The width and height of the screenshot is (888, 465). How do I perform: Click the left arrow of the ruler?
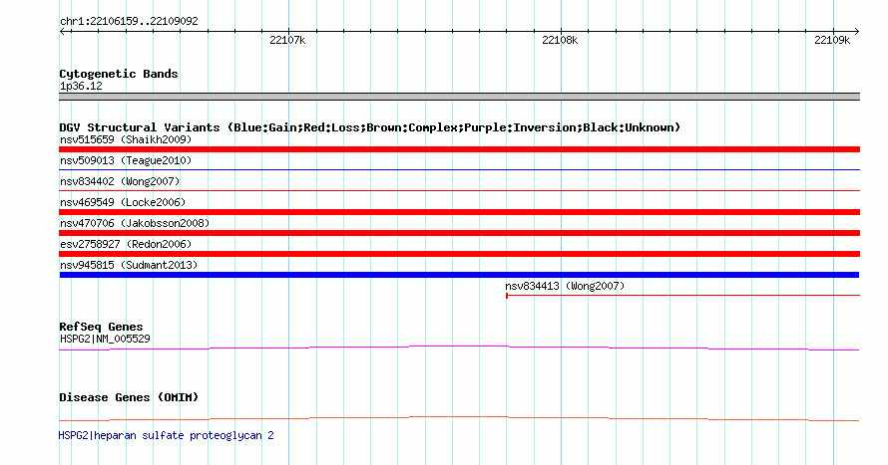63,31
